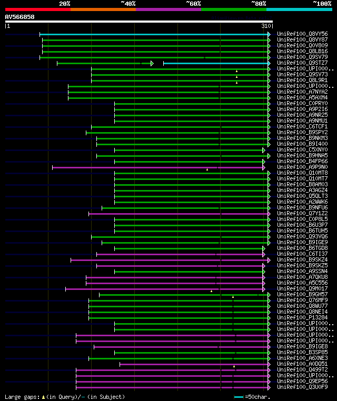Select the UniRef100_B9SPY2 label
The width and height of the screenshot is (337, 401).
pyautogui.click(x=302, y=133)
